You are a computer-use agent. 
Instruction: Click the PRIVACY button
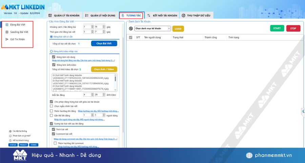(23, 145)
